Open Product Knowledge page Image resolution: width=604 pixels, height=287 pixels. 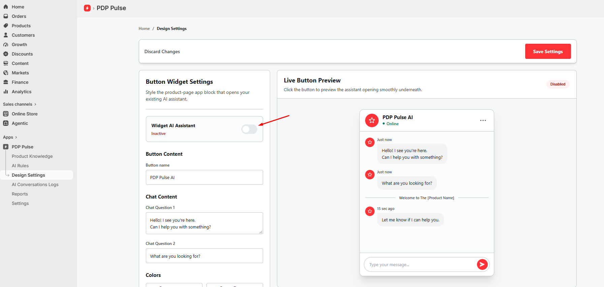point(32,156)
